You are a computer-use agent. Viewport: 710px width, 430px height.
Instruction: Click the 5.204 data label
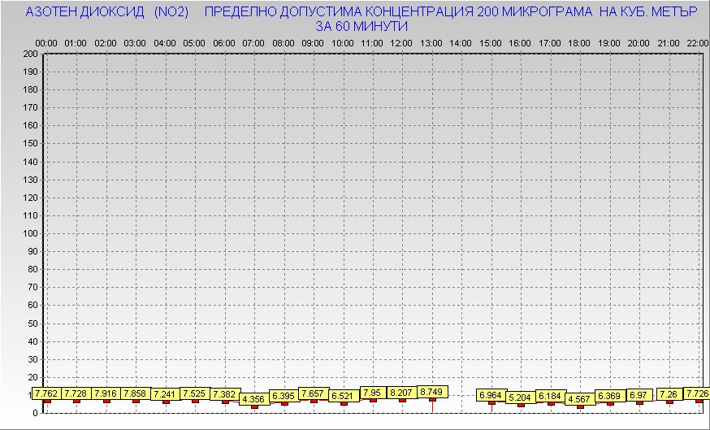click(x=520, y=397)
